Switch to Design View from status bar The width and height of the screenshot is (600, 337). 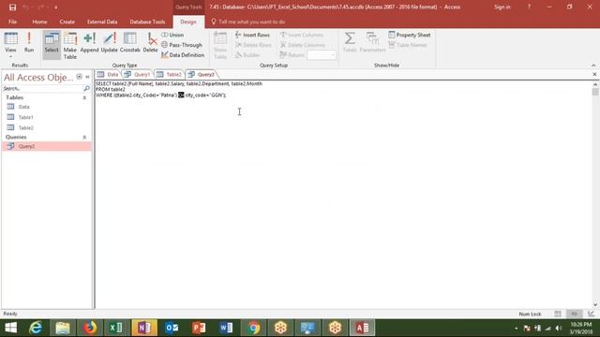pyautogui.click(x=591, y=314)
